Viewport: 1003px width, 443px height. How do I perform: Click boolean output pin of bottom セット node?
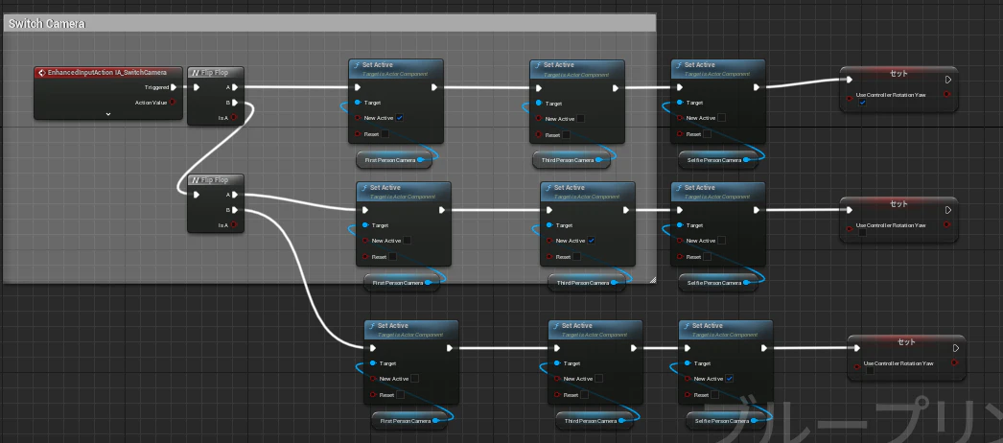point(955,362)
